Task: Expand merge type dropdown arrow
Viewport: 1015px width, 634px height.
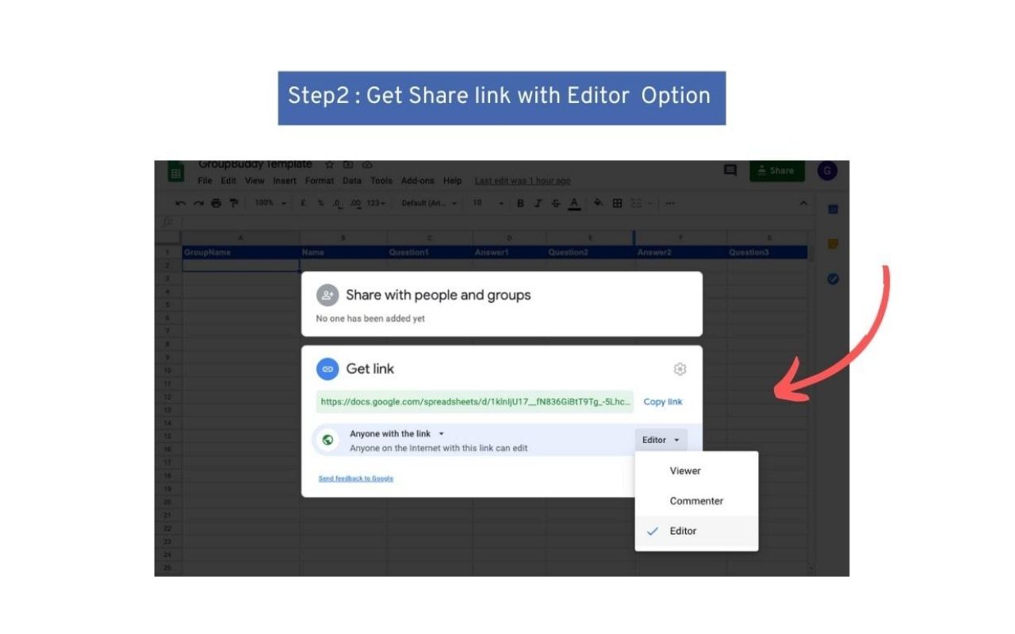Action: point(649,203)
